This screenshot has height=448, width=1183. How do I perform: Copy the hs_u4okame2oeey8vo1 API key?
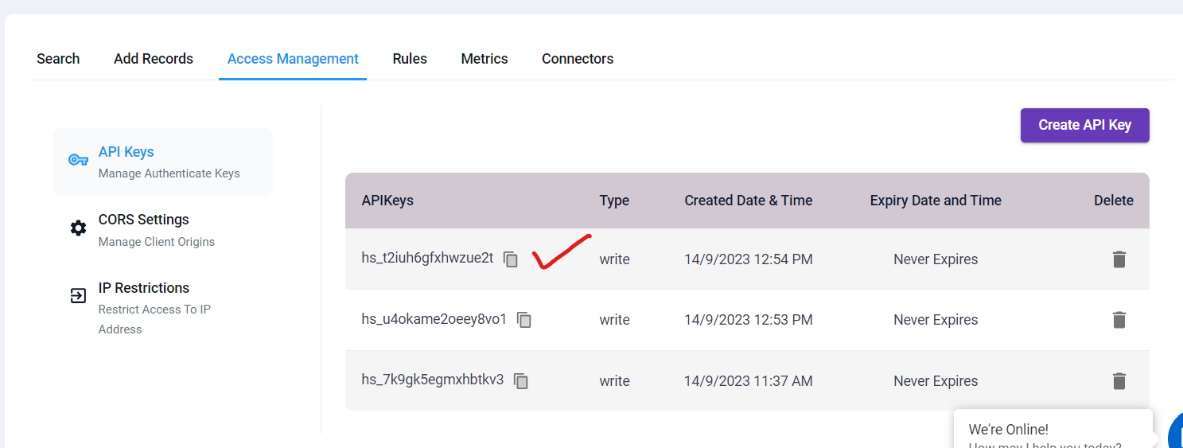click(x=524, y=320)
